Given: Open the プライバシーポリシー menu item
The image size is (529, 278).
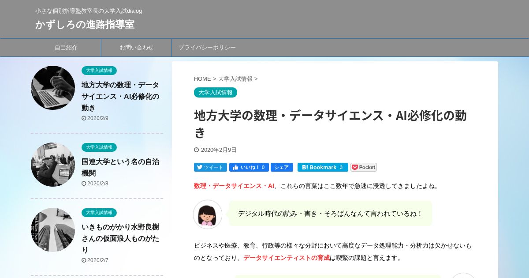Looking at the screenshot, I should click(x=207, y=48).
